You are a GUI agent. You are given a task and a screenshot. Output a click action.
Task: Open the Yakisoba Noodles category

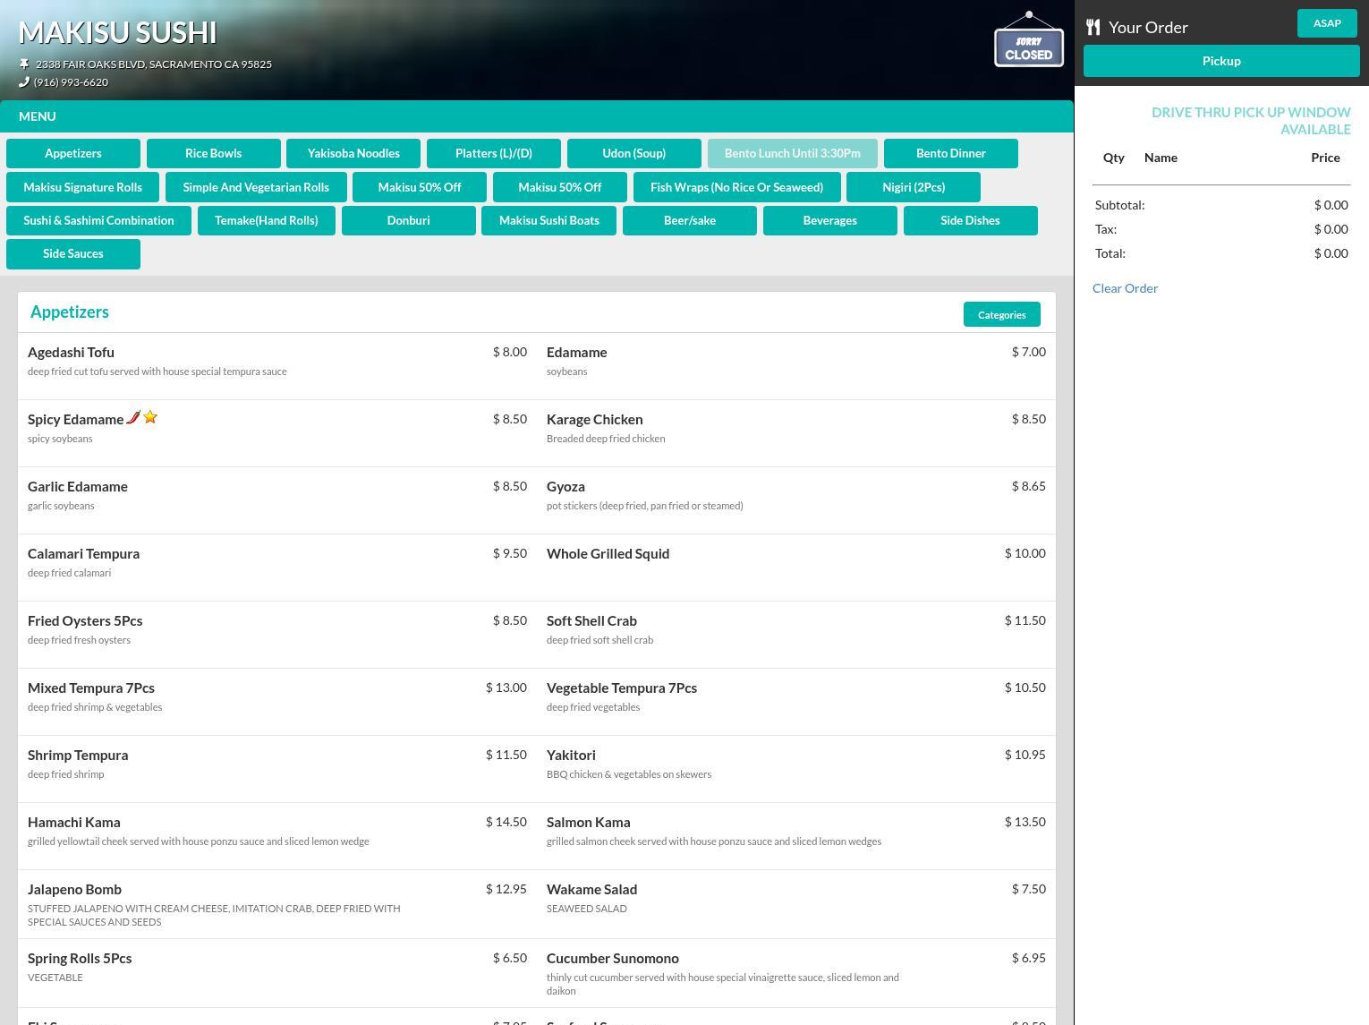(x=353, y=153)
